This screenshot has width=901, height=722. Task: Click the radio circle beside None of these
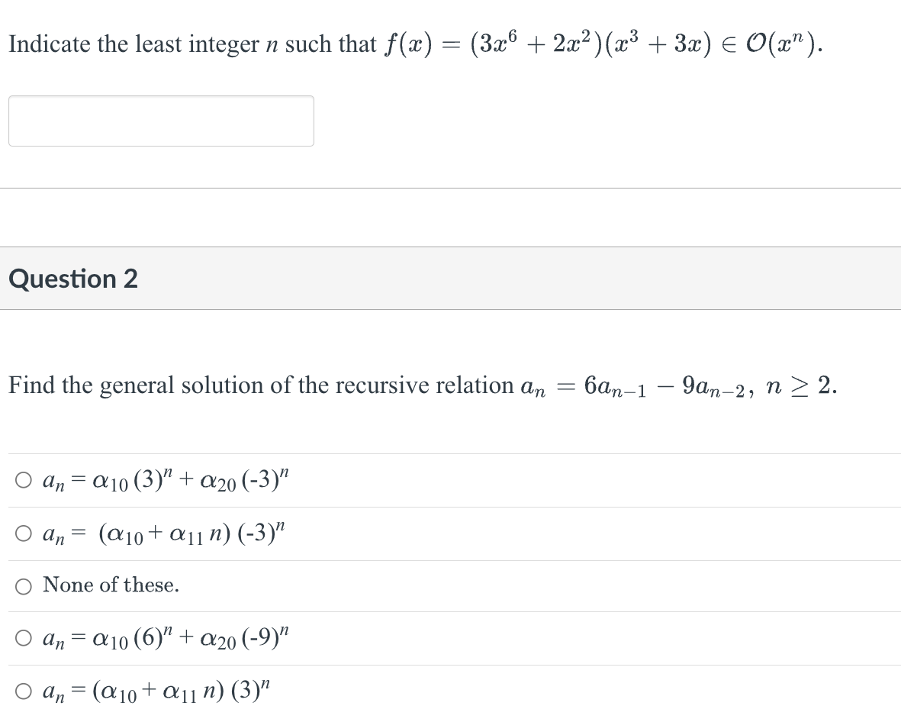click(24, 585)
